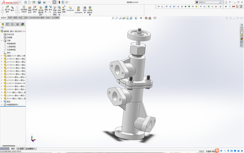This screenshot has height=153, width=244.
Task: Click the filter funnel in feature tree
Action: pyautogui.click(x=2, y=28)
